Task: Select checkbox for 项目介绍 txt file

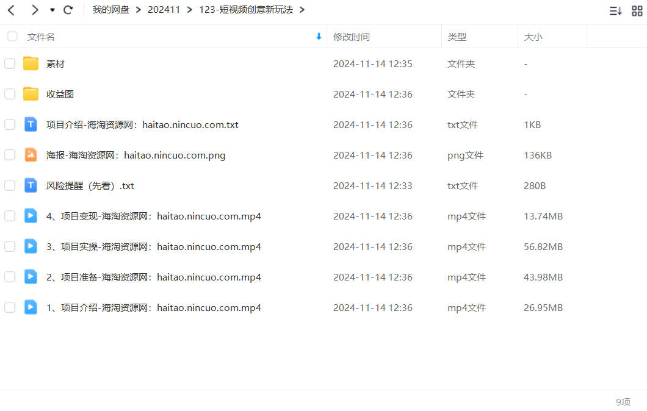Action: pyautogui.click(x=10, y=124)
